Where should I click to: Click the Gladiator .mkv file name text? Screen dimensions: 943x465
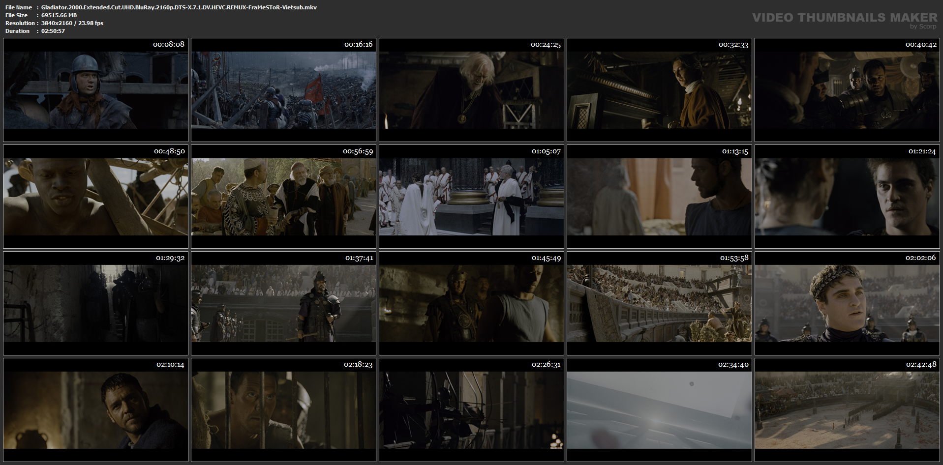coord(179,7)
